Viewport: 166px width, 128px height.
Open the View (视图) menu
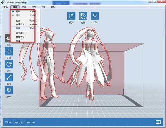pos(34,7)
